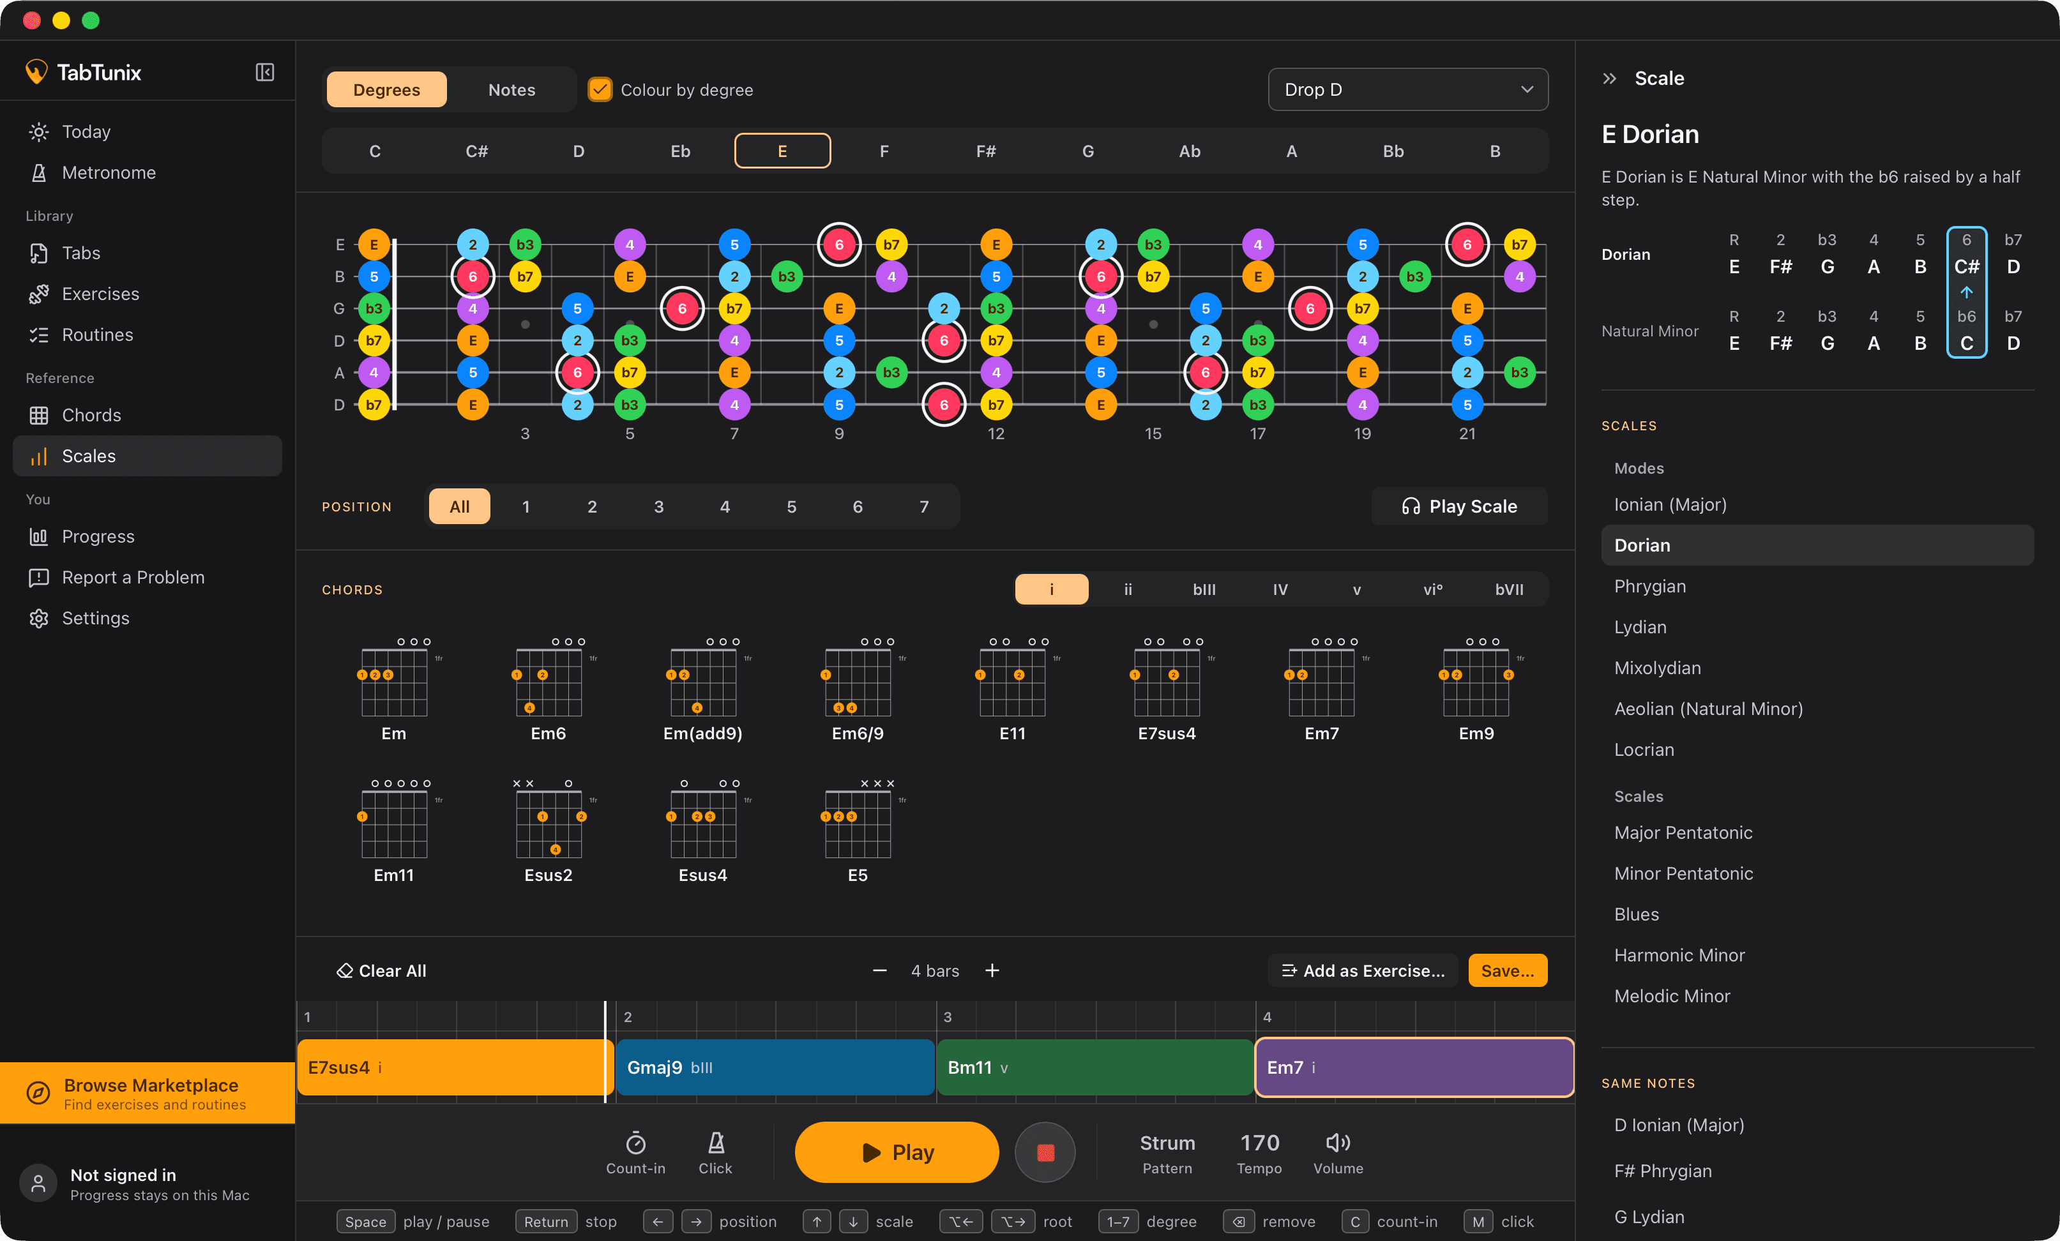Select position 3 on the fretboard
The width and height of the screenshot is (2060, 1241).
(x=659, y=506)
